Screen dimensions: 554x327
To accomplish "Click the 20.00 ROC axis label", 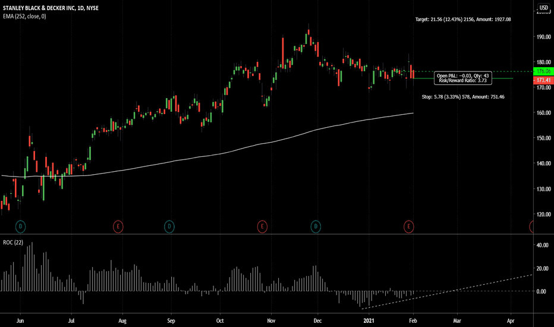I will coord(542,269).
